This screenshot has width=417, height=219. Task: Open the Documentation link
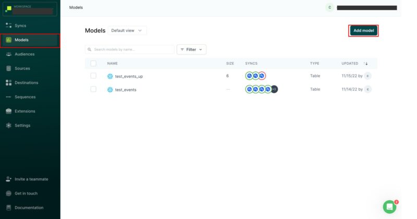(x=29, y=208)
